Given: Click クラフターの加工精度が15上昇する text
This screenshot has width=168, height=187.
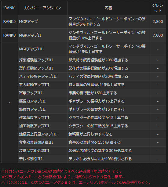Looking at the screenshot, I should point(98,126).
